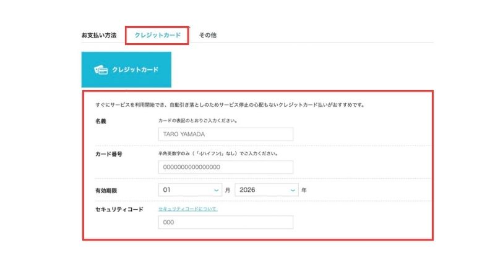495x259 pixels.
Task: Click the 半角英数字のみ hint text
Action: (218, 154)
